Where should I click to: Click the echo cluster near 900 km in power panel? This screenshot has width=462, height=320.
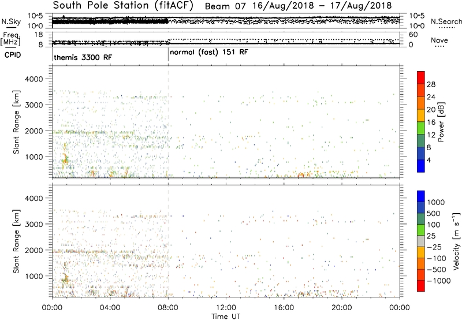[x=65, y=159]
